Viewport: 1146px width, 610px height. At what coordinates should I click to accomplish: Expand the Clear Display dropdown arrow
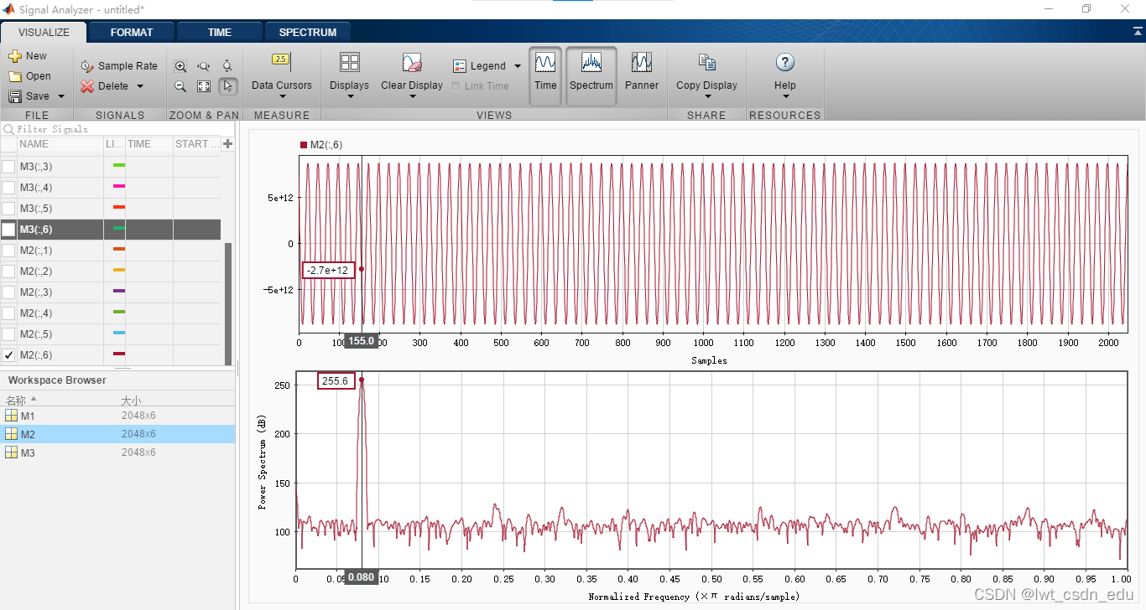click(412, 96)
